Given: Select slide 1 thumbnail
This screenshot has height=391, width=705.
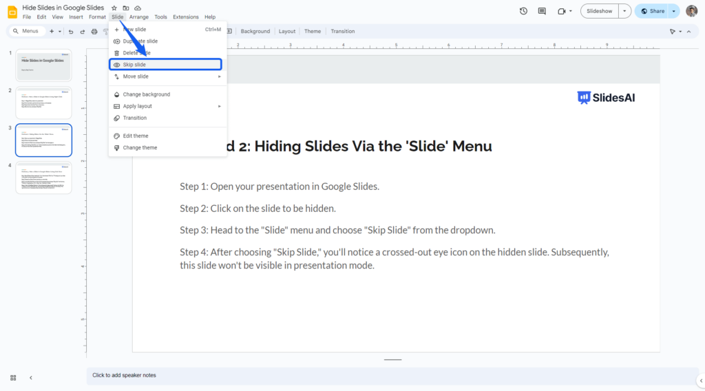Looking at the screenshot, I should pyautogui.click(x=43, y=65).
